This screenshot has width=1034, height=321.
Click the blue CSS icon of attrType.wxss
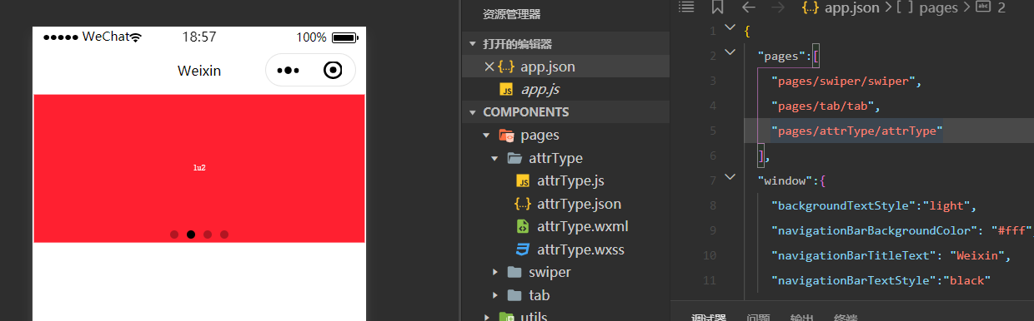[523, 249]
